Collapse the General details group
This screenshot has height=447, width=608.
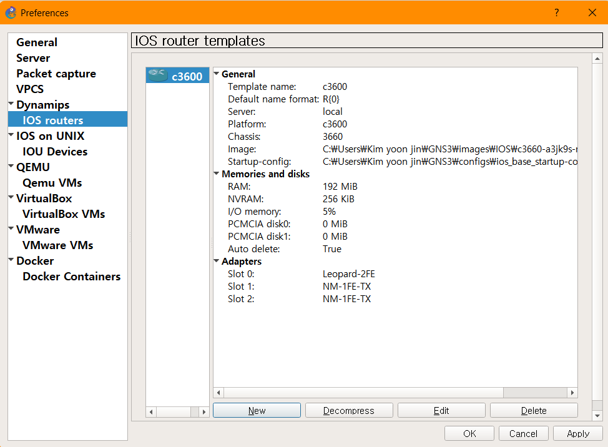217,73
